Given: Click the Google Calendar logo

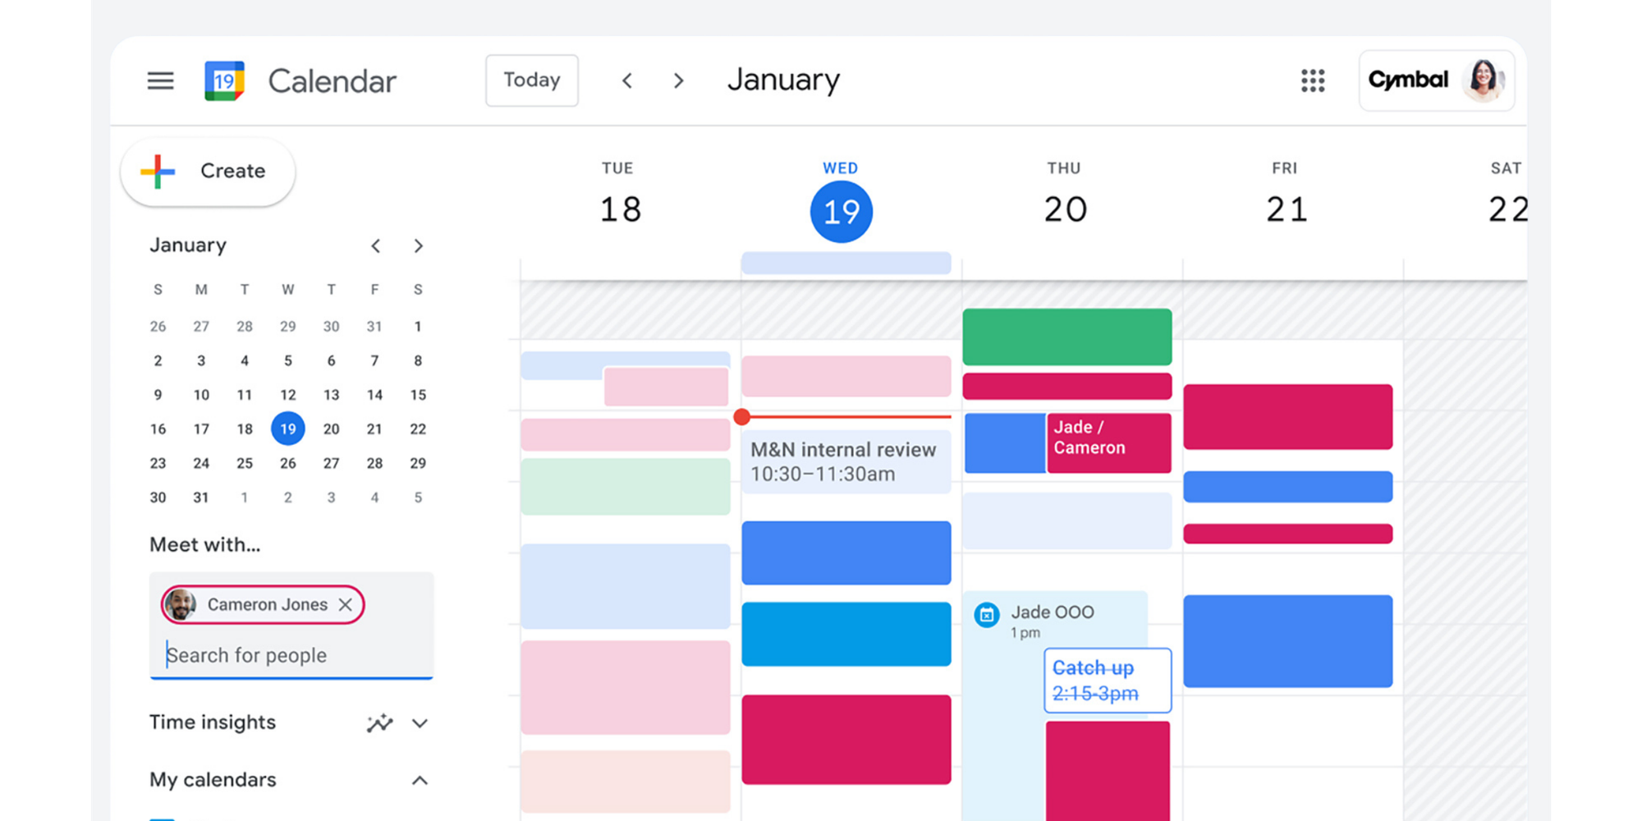Looking at the screenshot, I should click(222, 80).
